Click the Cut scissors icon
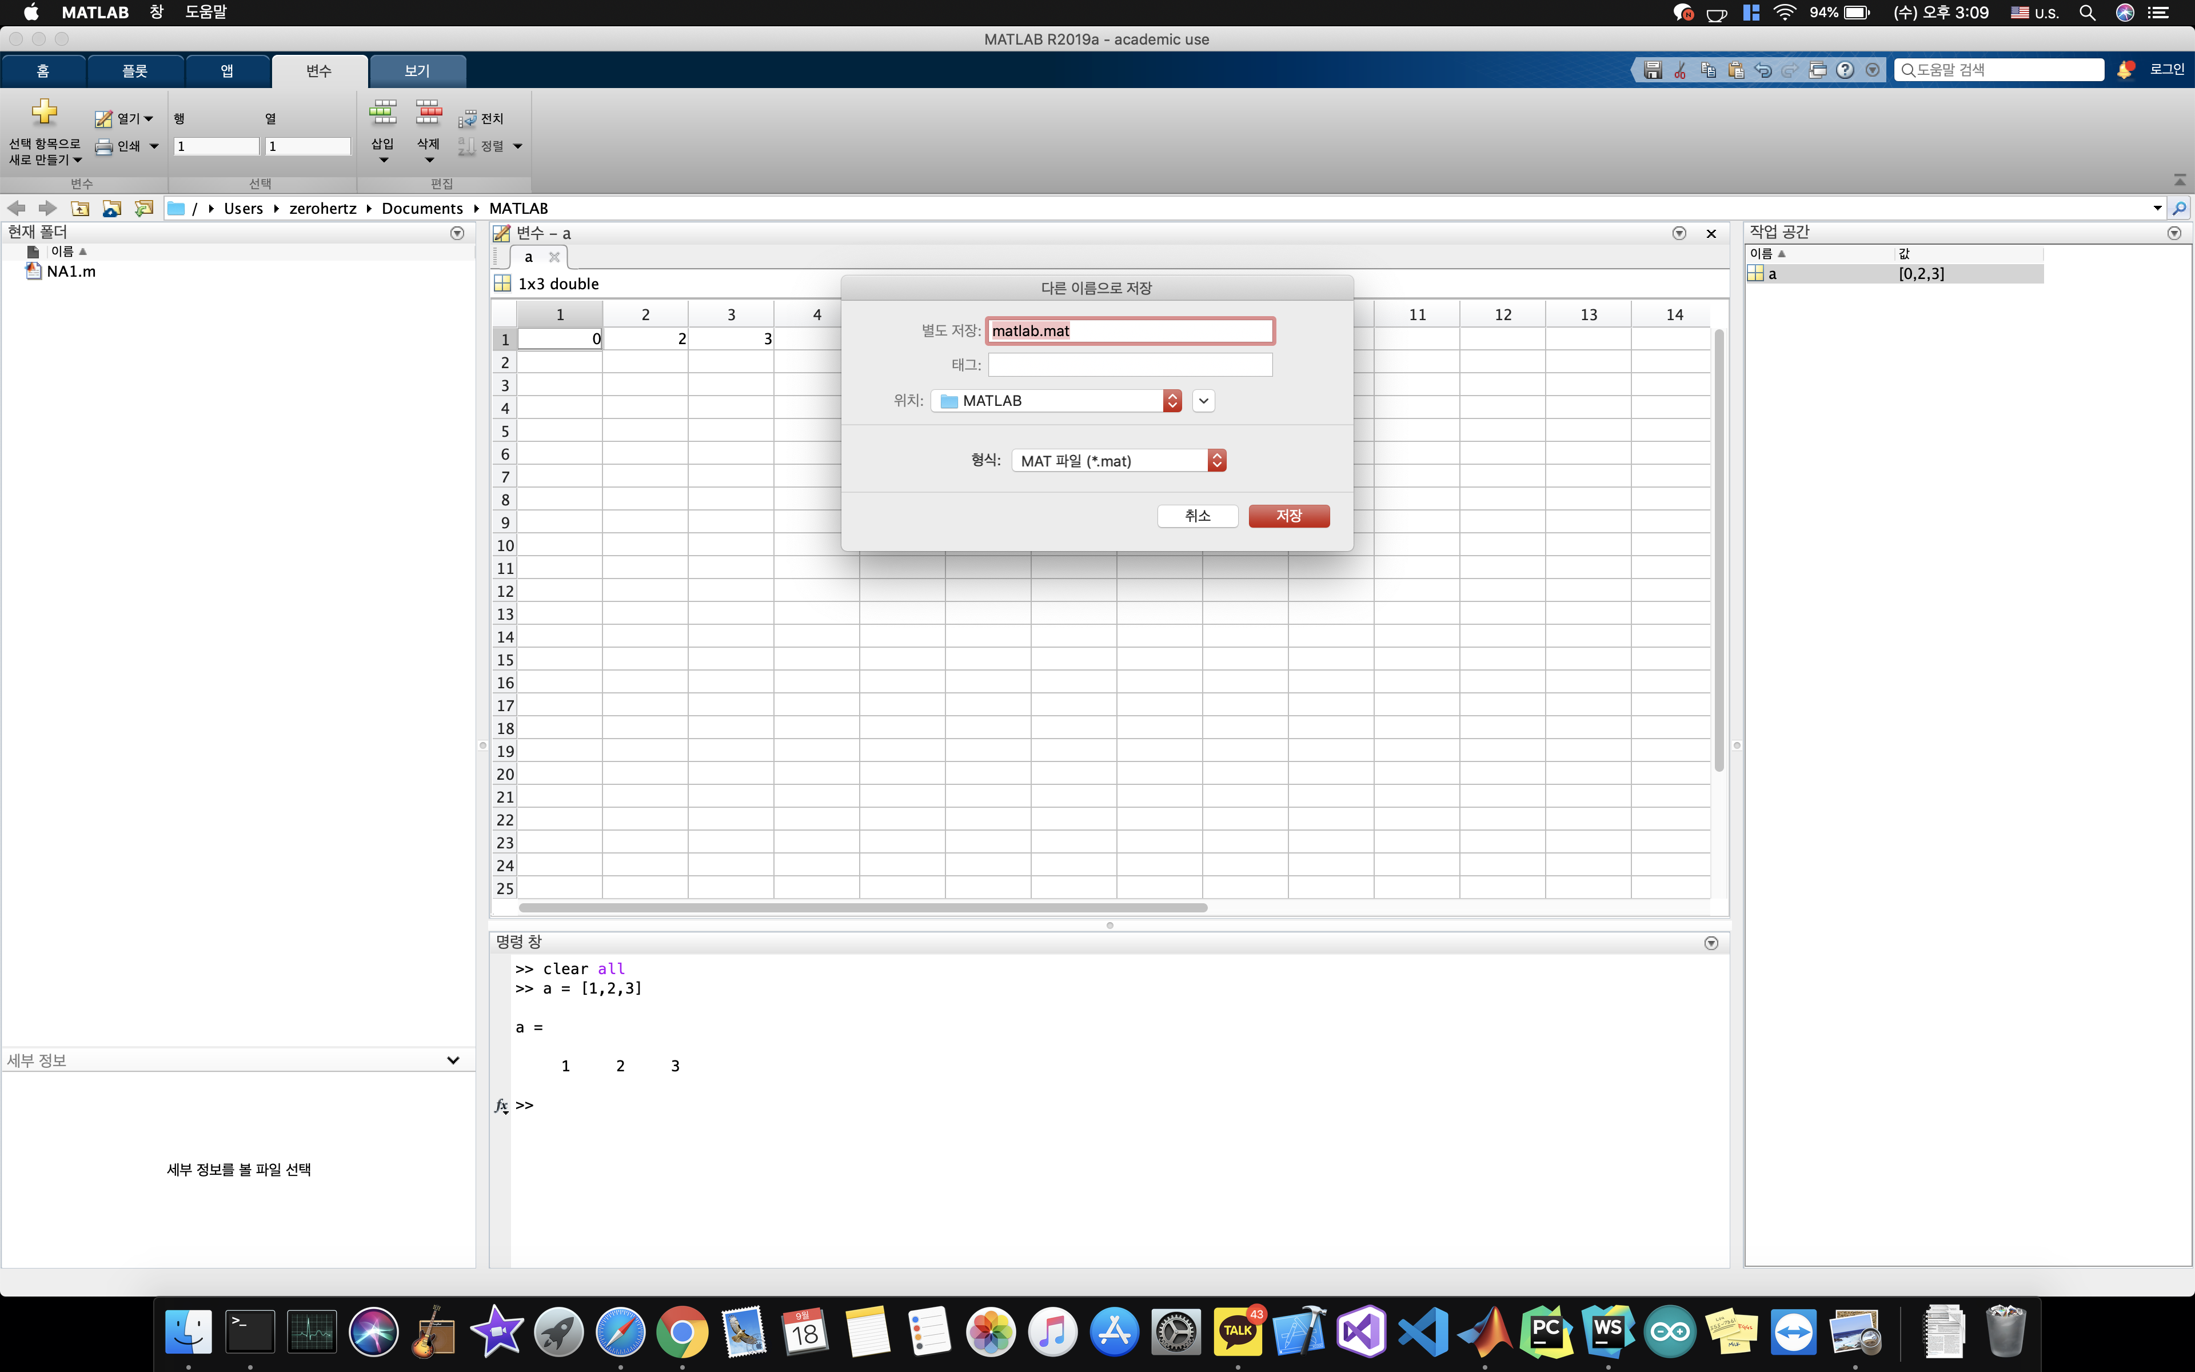 pyautogui.click(x=1680, y=70)
